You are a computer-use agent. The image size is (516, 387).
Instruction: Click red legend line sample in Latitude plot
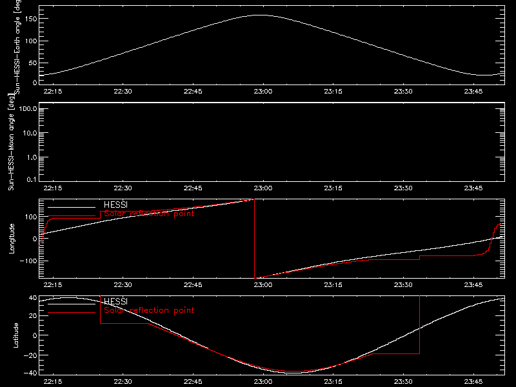tap(72, 312)
